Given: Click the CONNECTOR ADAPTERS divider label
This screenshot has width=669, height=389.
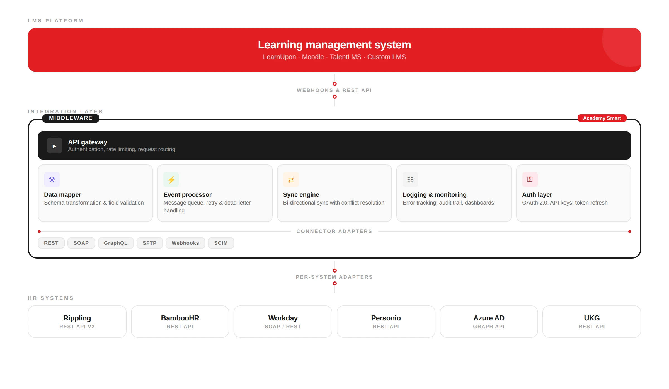Looking at the screenshot, I should pos(334,231).
